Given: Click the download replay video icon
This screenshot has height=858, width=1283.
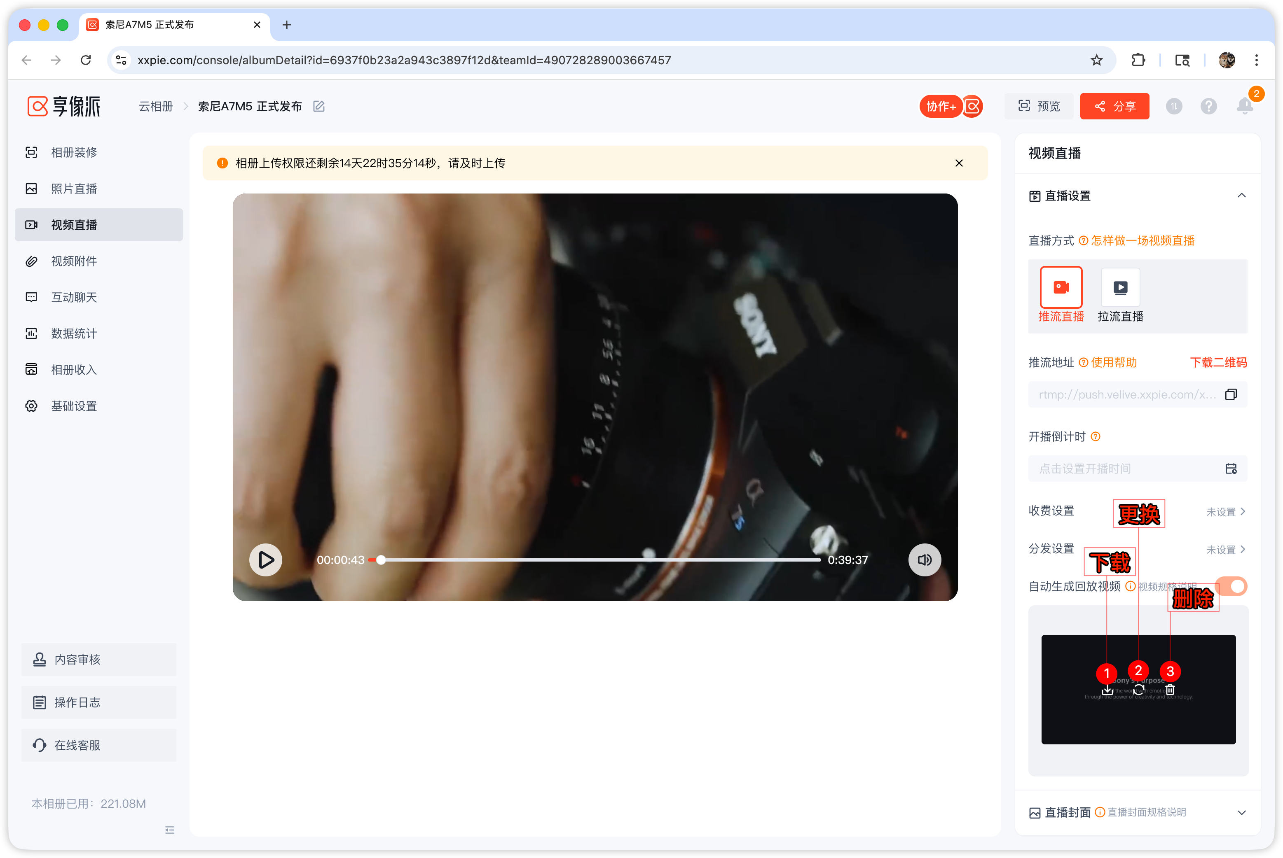Looking at the screenshot, I should point(1107,690).
